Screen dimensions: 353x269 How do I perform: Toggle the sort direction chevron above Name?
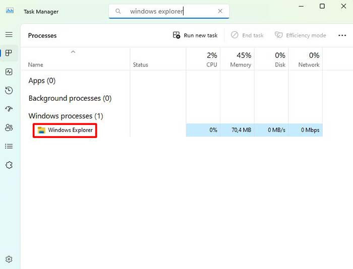(73, 52)
